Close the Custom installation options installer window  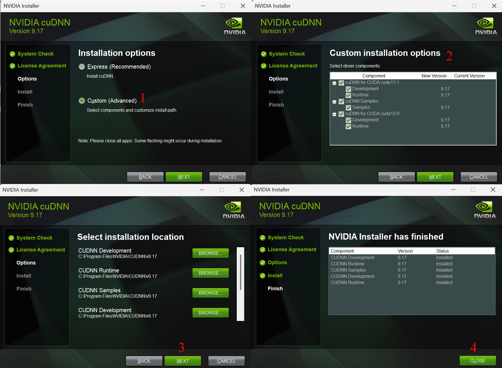click(x=494, y=6)
